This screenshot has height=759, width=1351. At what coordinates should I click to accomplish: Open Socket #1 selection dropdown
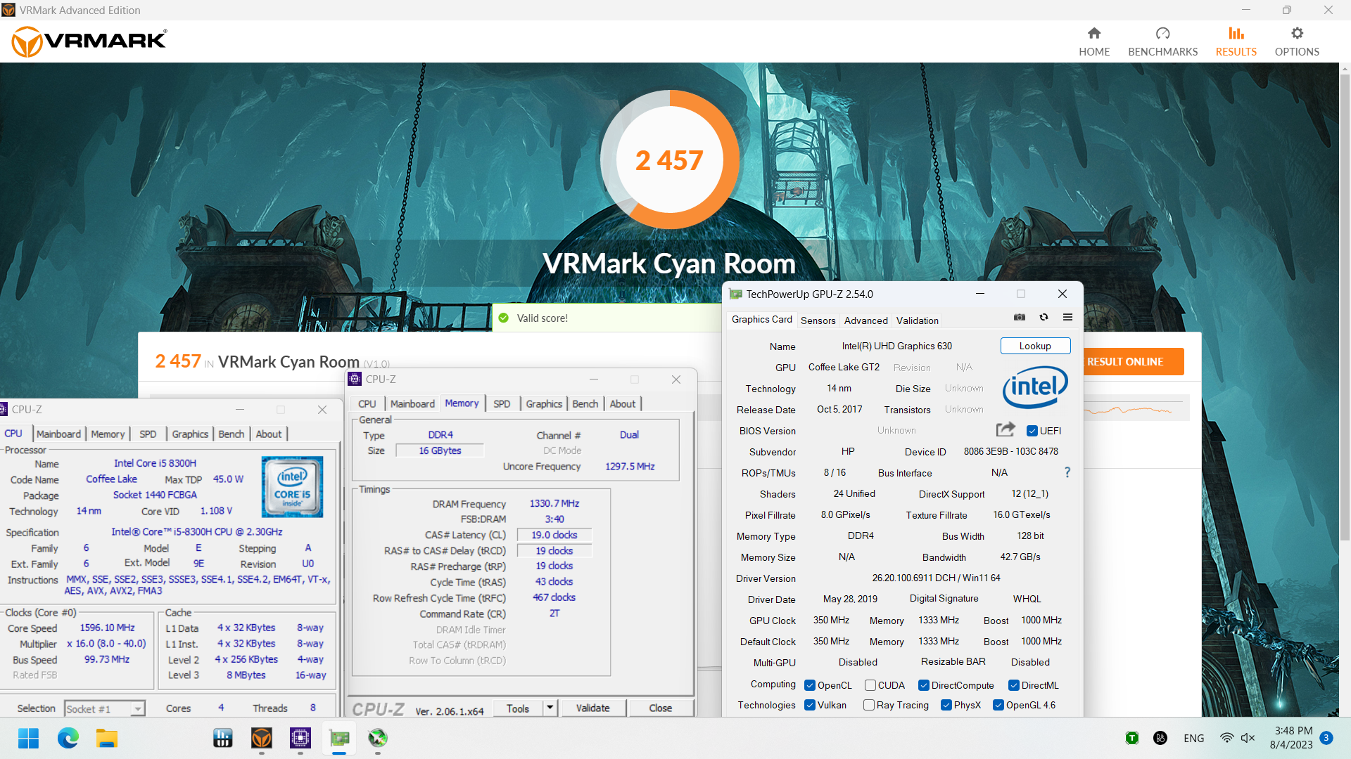click(x=105, y=708)
